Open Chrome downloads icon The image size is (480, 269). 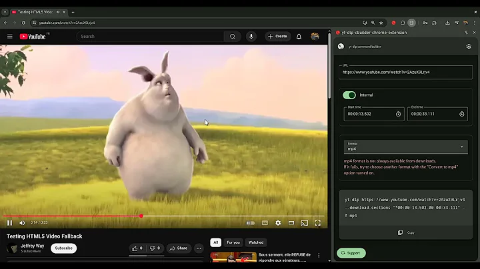tap(447, 23)
